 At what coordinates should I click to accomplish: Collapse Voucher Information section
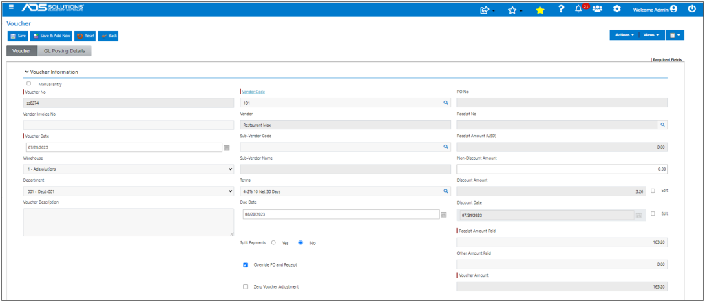[x=52, y=72]
